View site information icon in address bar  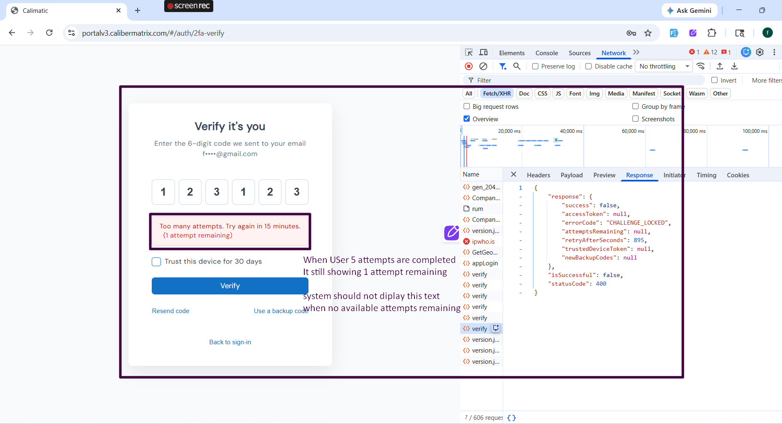pos(72,33)
